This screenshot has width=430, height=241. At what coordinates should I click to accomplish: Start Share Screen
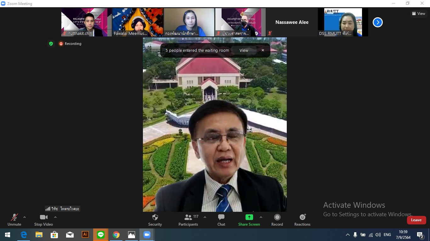coord(249,220)
